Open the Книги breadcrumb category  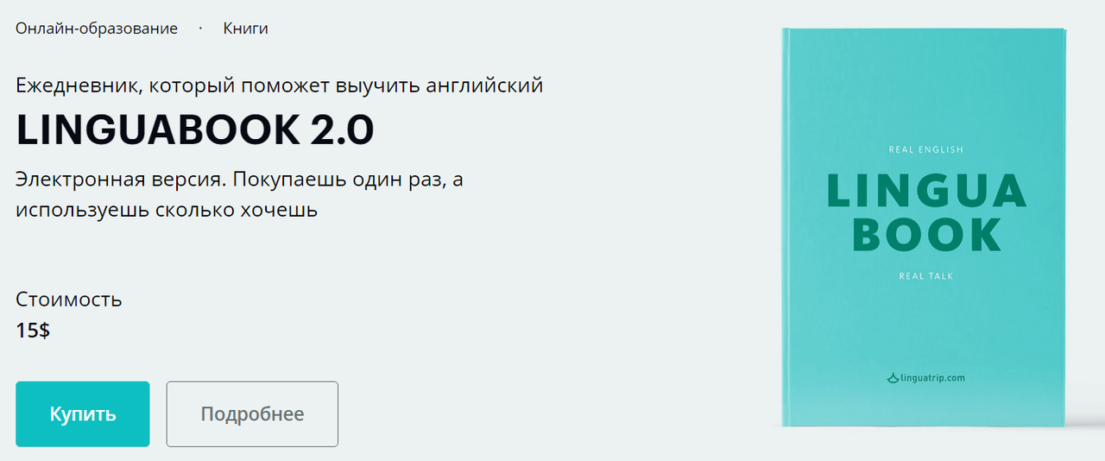pyautogui.click(x=245, y=28)
